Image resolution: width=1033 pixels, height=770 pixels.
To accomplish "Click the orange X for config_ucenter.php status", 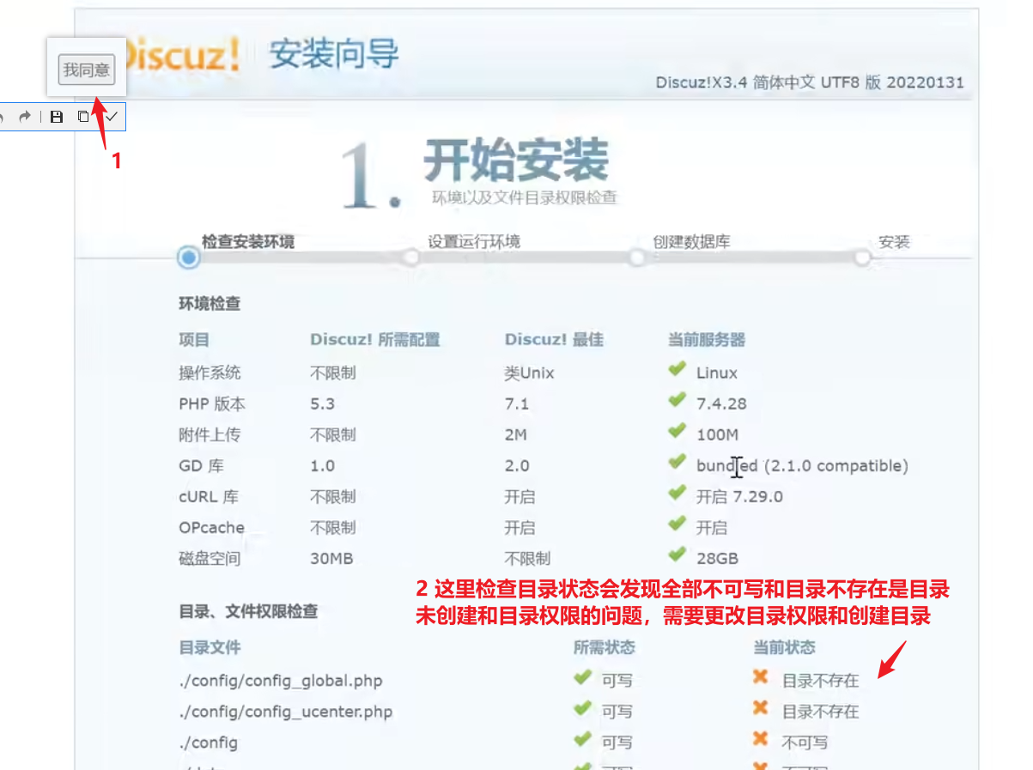I will click(760, 709).
